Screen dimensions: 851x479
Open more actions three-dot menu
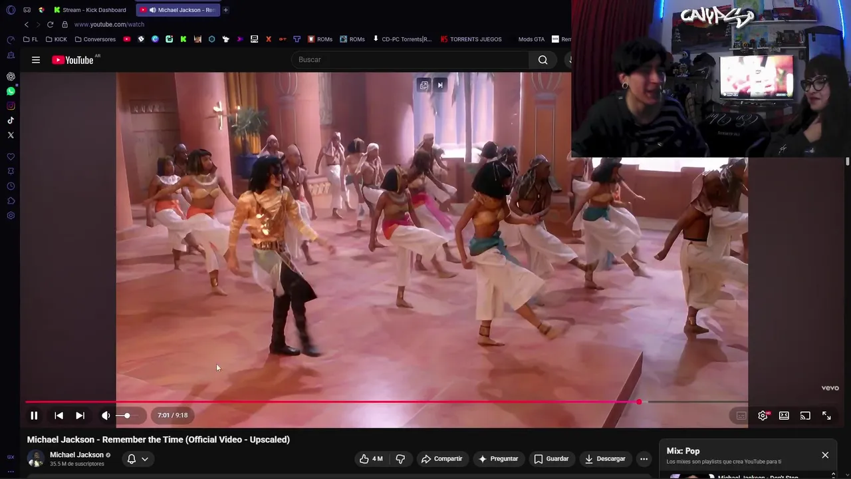click(x=644, y=459)
